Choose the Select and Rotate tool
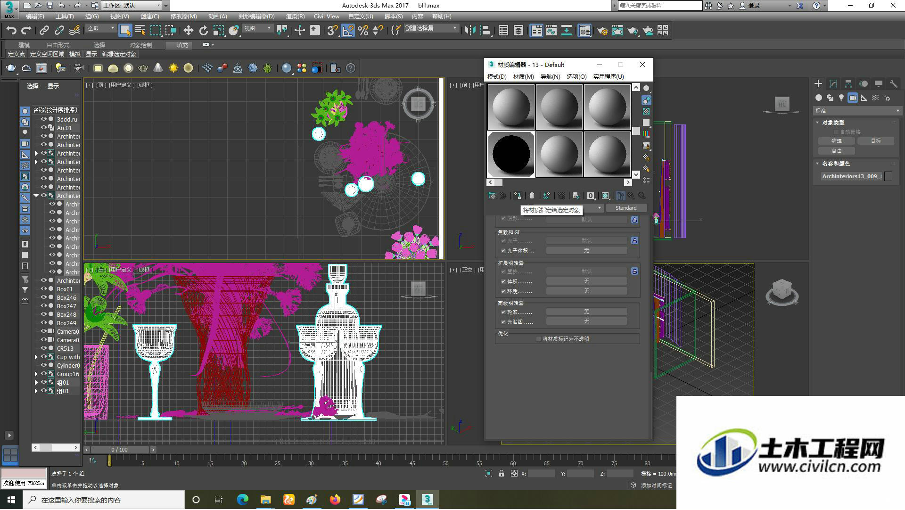The image size is (905, 510). point(203,31)
